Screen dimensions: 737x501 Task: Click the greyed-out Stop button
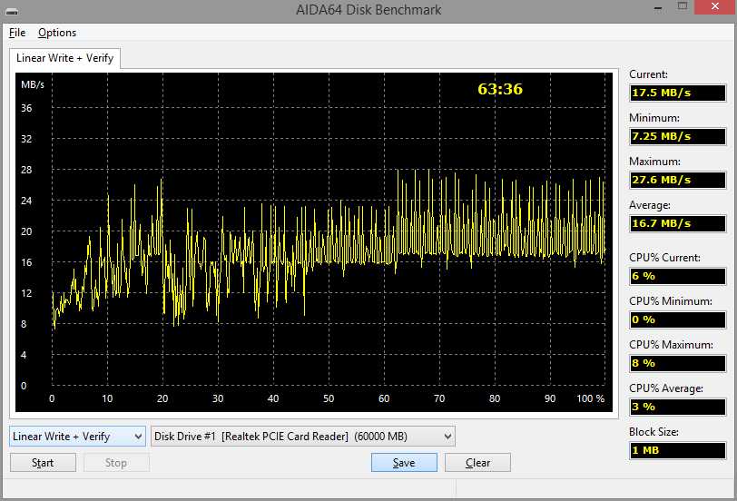coord(116,463)
